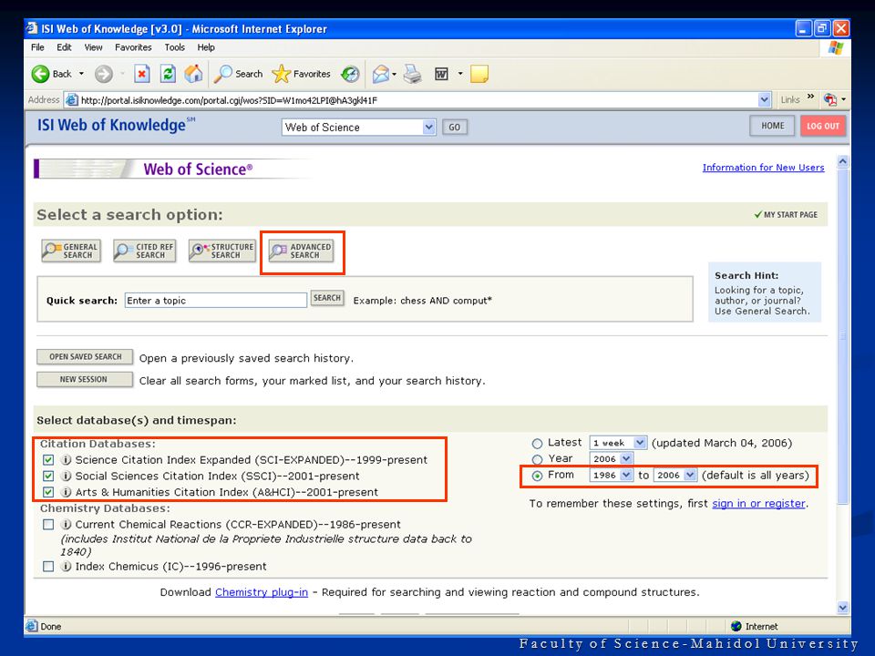Open the Chemistry plug-in download link
Image resolution: width=875 pixels, height=656 pixels.
[262, 592]
